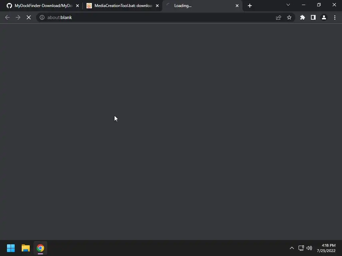Minimize the Chrome window
Image resolution: width=342 pixels, height=256 pixels.
click(303, 5)
